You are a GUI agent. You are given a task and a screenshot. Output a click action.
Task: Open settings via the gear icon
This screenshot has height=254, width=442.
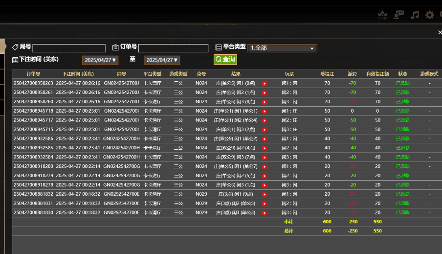click(430, 15)
